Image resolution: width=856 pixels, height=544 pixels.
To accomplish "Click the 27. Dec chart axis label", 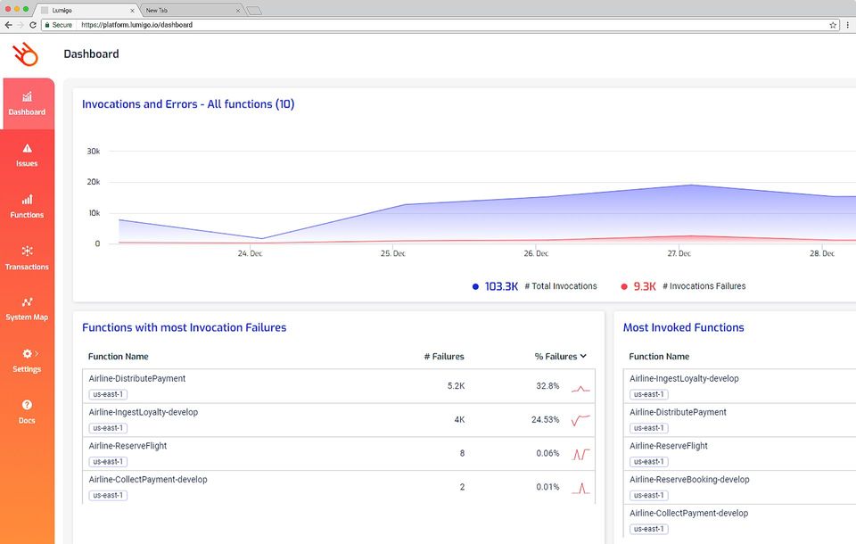I will [x=679, y=253].
